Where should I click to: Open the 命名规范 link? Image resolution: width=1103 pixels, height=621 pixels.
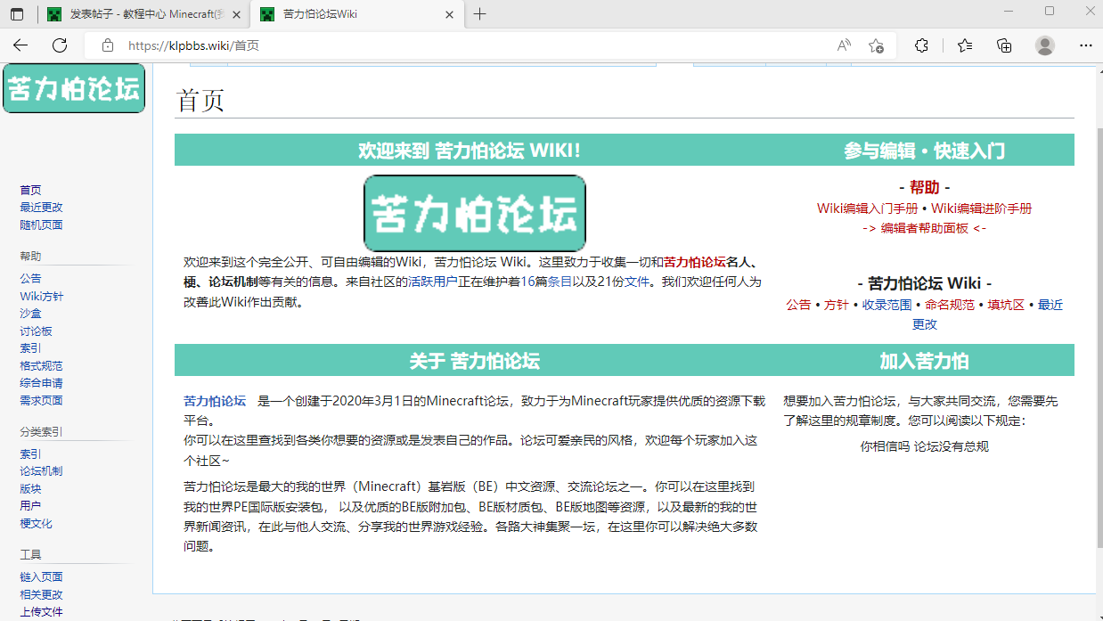[950, 305]
